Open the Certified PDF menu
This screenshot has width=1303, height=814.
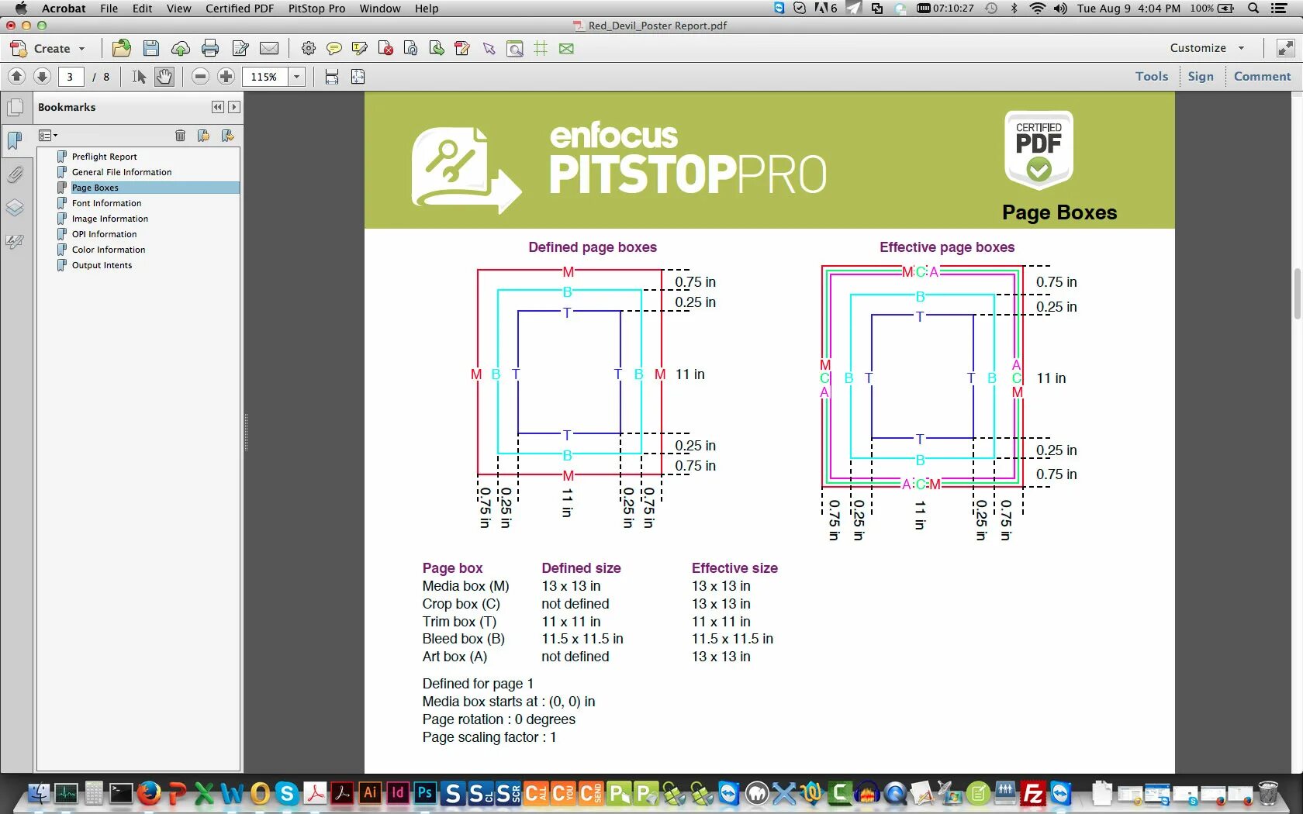pyautogui.click(x=240, y=9)
